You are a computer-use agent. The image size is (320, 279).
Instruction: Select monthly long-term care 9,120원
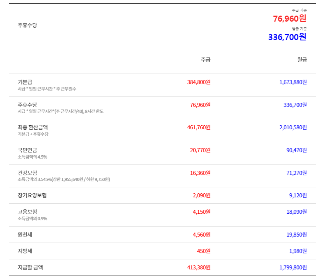tap(298, 195)
